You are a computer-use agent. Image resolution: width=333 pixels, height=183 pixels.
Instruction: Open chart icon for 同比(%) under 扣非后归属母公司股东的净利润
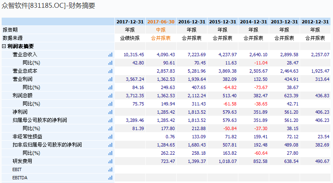coord(110,153)
